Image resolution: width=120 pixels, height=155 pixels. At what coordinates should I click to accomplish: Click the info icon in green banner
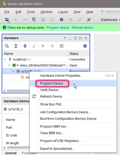click(4, 27)
